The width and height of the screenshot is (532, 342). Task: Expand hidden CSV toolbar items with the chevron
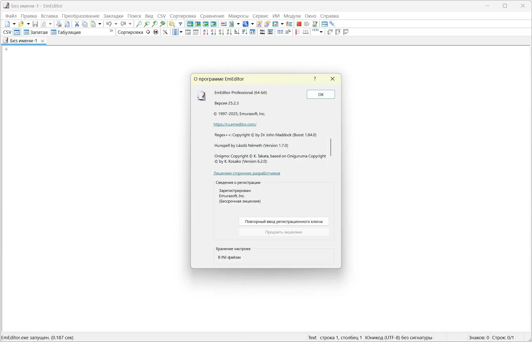(x=111, y=31)
